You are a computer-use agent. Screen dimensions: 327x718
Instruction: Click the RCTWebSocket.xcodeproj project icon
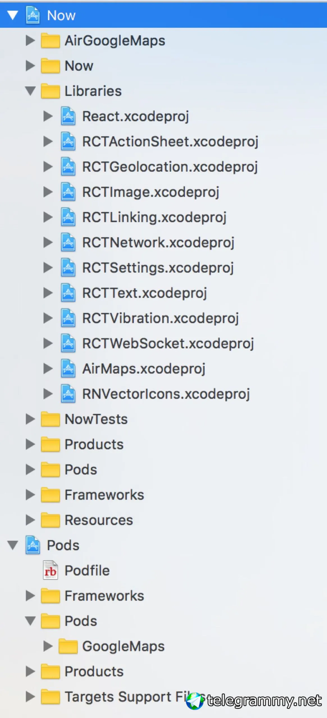(68, 343)
